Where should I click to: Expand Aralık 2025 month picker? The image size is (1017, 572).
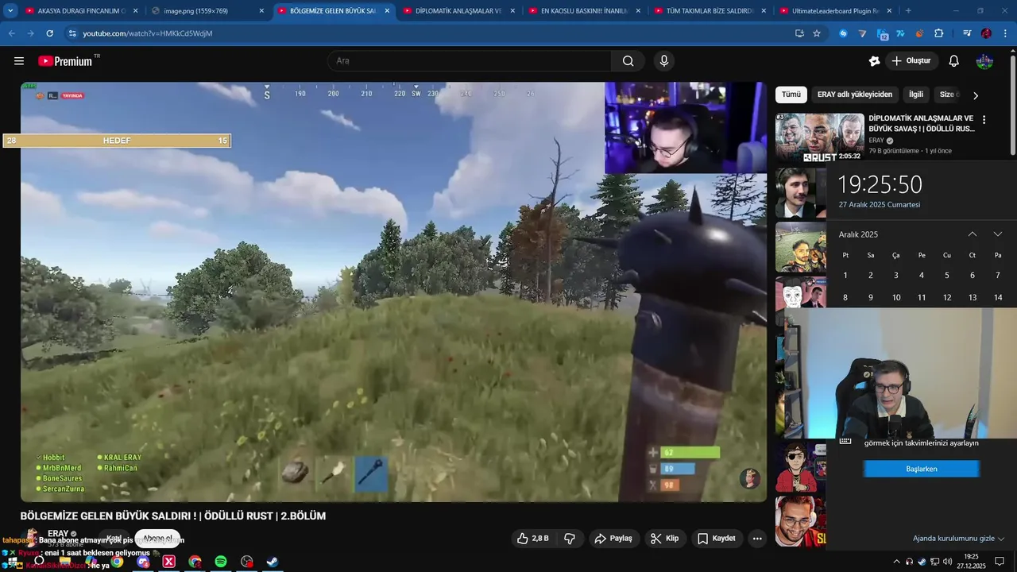858,234
